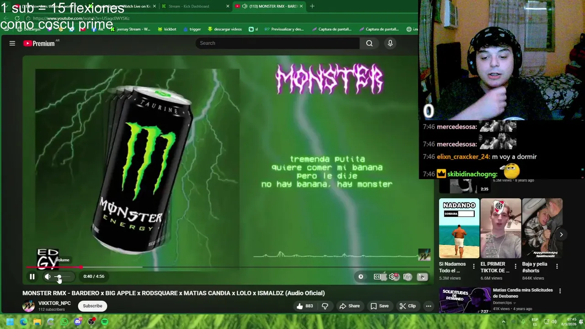Viewport: 585px width, 329px height.
Task: Open the Windows Start menu
Action: click(10, 322)
